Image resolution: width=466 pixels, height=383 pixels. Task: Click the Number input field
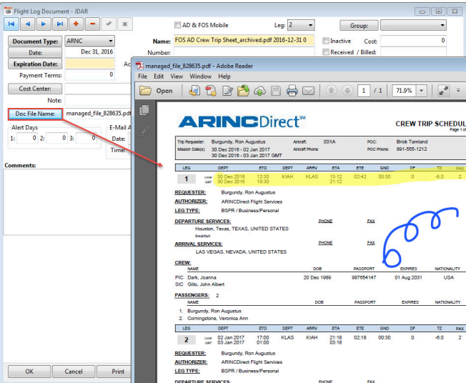pyautogui.click(x=244, y=52)
